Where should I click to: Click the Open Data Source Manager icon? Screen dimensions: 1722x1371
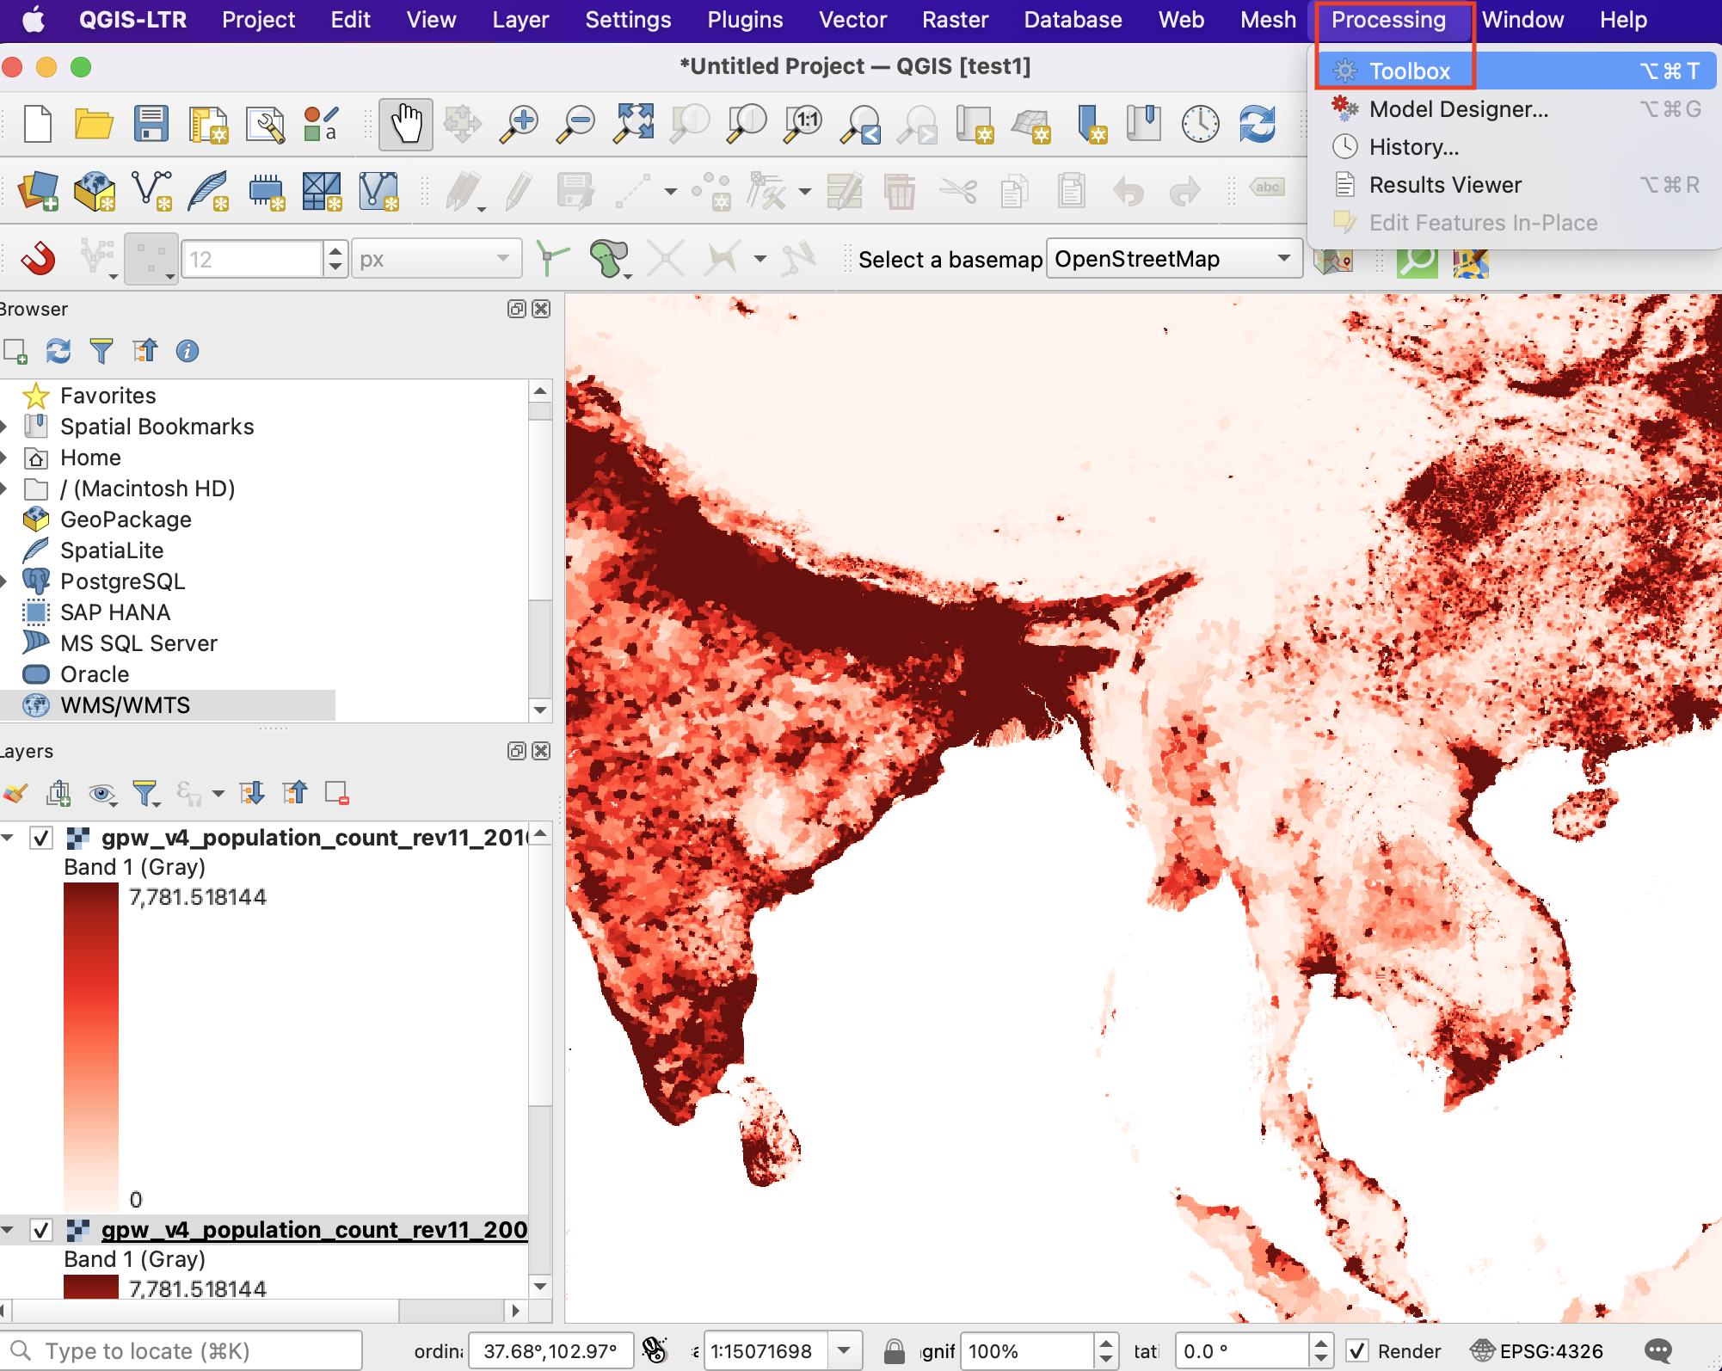point(38,191)
